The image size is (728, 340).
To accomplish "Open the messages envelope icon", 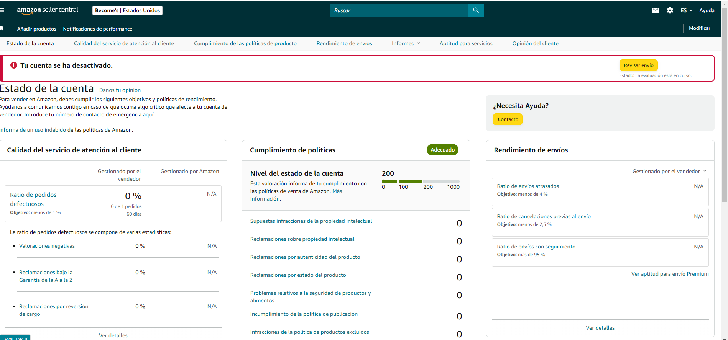I will click(x=656, y=10).
